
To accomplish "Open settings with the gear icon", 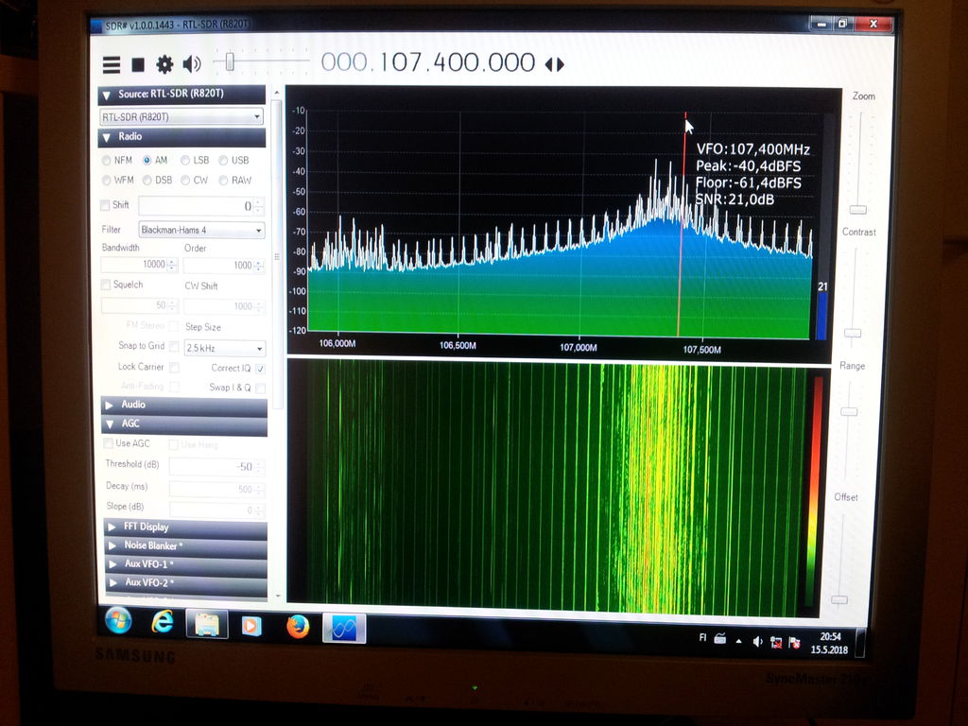I will (x=164, y=64).
